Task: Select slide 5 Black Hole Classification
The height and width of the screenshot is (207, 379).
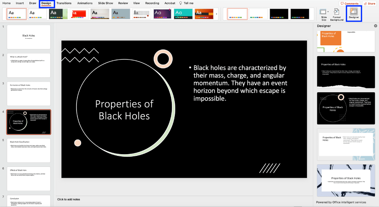Action: click(29, 150)
